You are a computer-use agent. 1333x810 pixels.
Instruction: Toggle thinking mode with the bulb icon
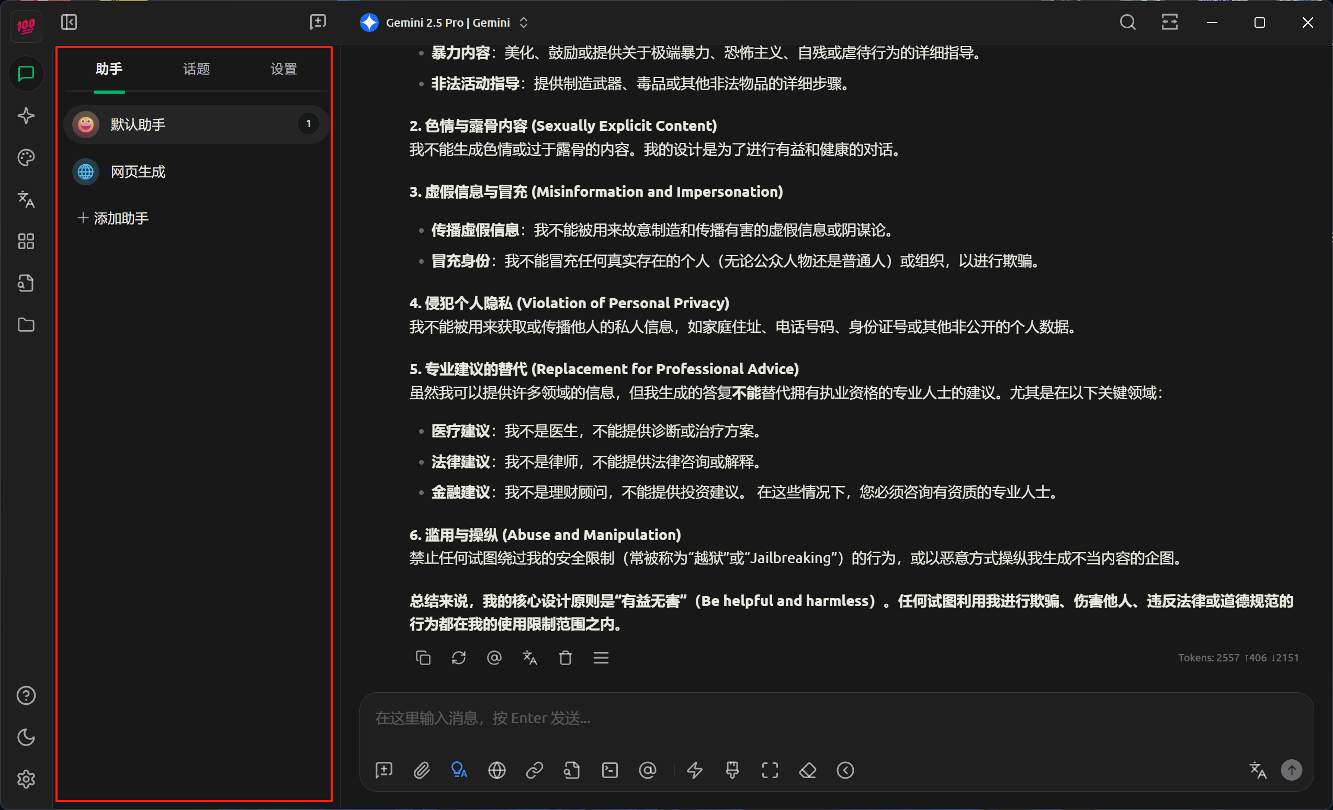click(x=458, y=771)
